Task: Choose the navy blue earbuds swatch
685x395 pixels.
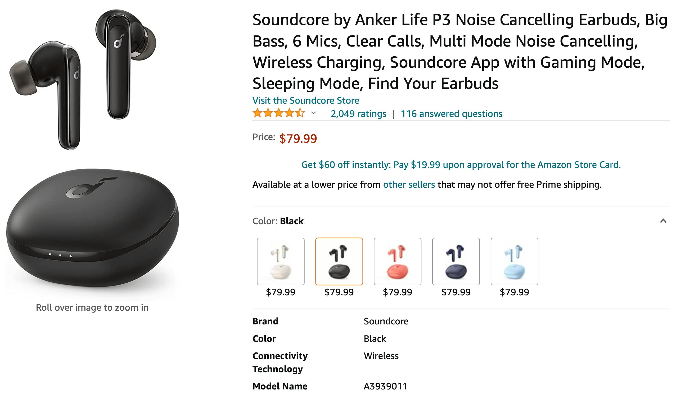Action: (456, 261)
